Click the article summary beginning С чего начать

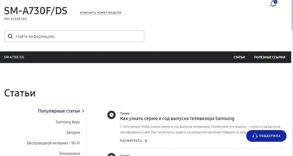(x=200, y=130)
